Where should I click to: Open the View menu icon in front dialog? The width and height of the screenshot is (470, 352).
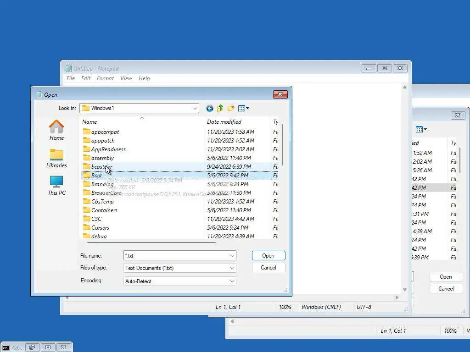tap(243, 108)
